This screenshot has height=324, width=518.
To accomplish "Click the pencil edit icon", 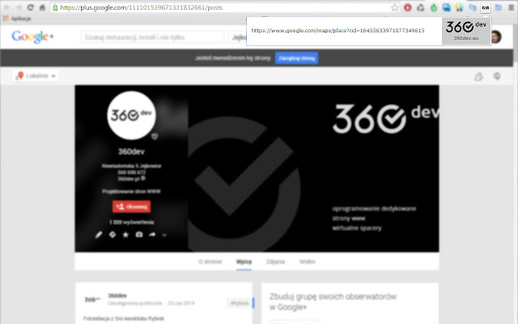I will [x=99, y=235].
